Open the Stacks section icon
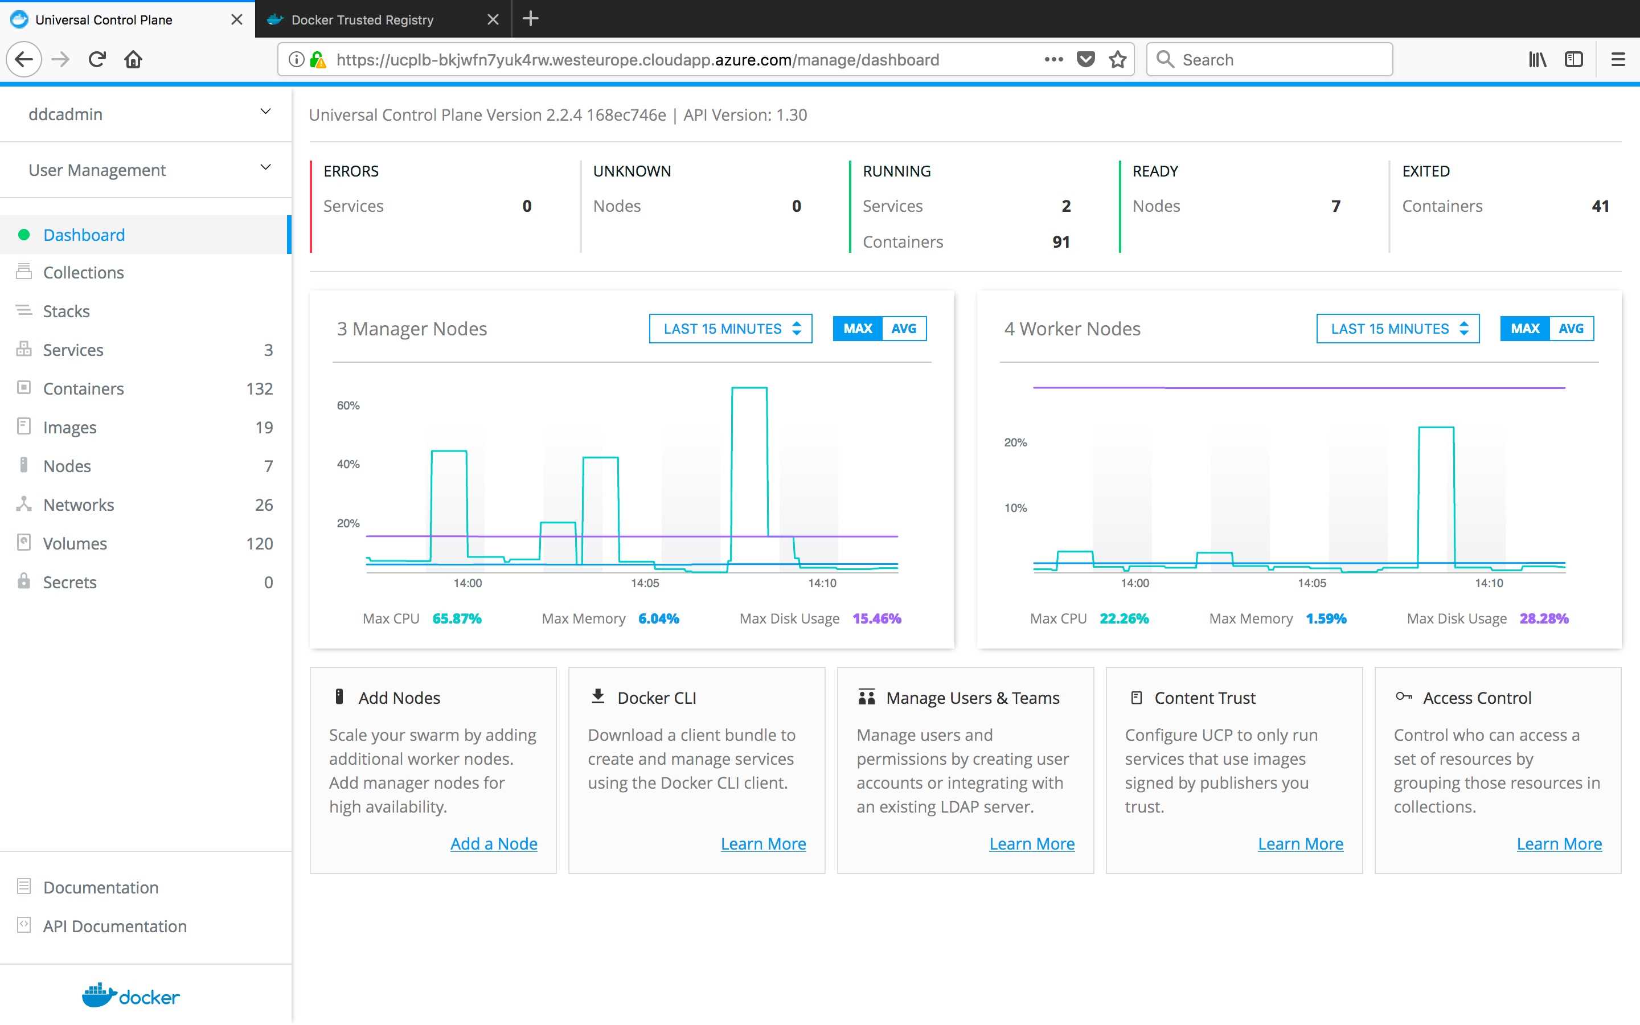The image size is (1640, 1025). 24,310
